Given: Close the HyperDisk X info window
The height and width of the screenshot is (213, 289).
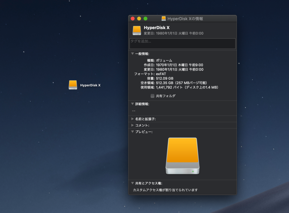Looking at the screenshot, I should [x=132, y=18].
